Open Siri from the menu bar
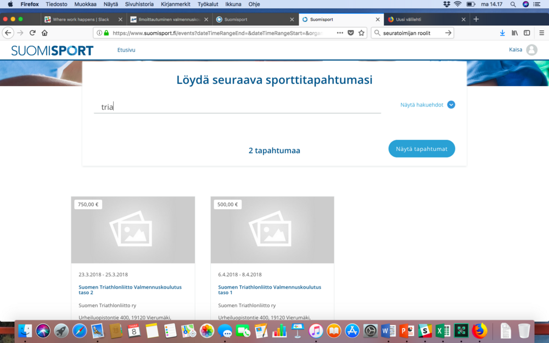 525,4
